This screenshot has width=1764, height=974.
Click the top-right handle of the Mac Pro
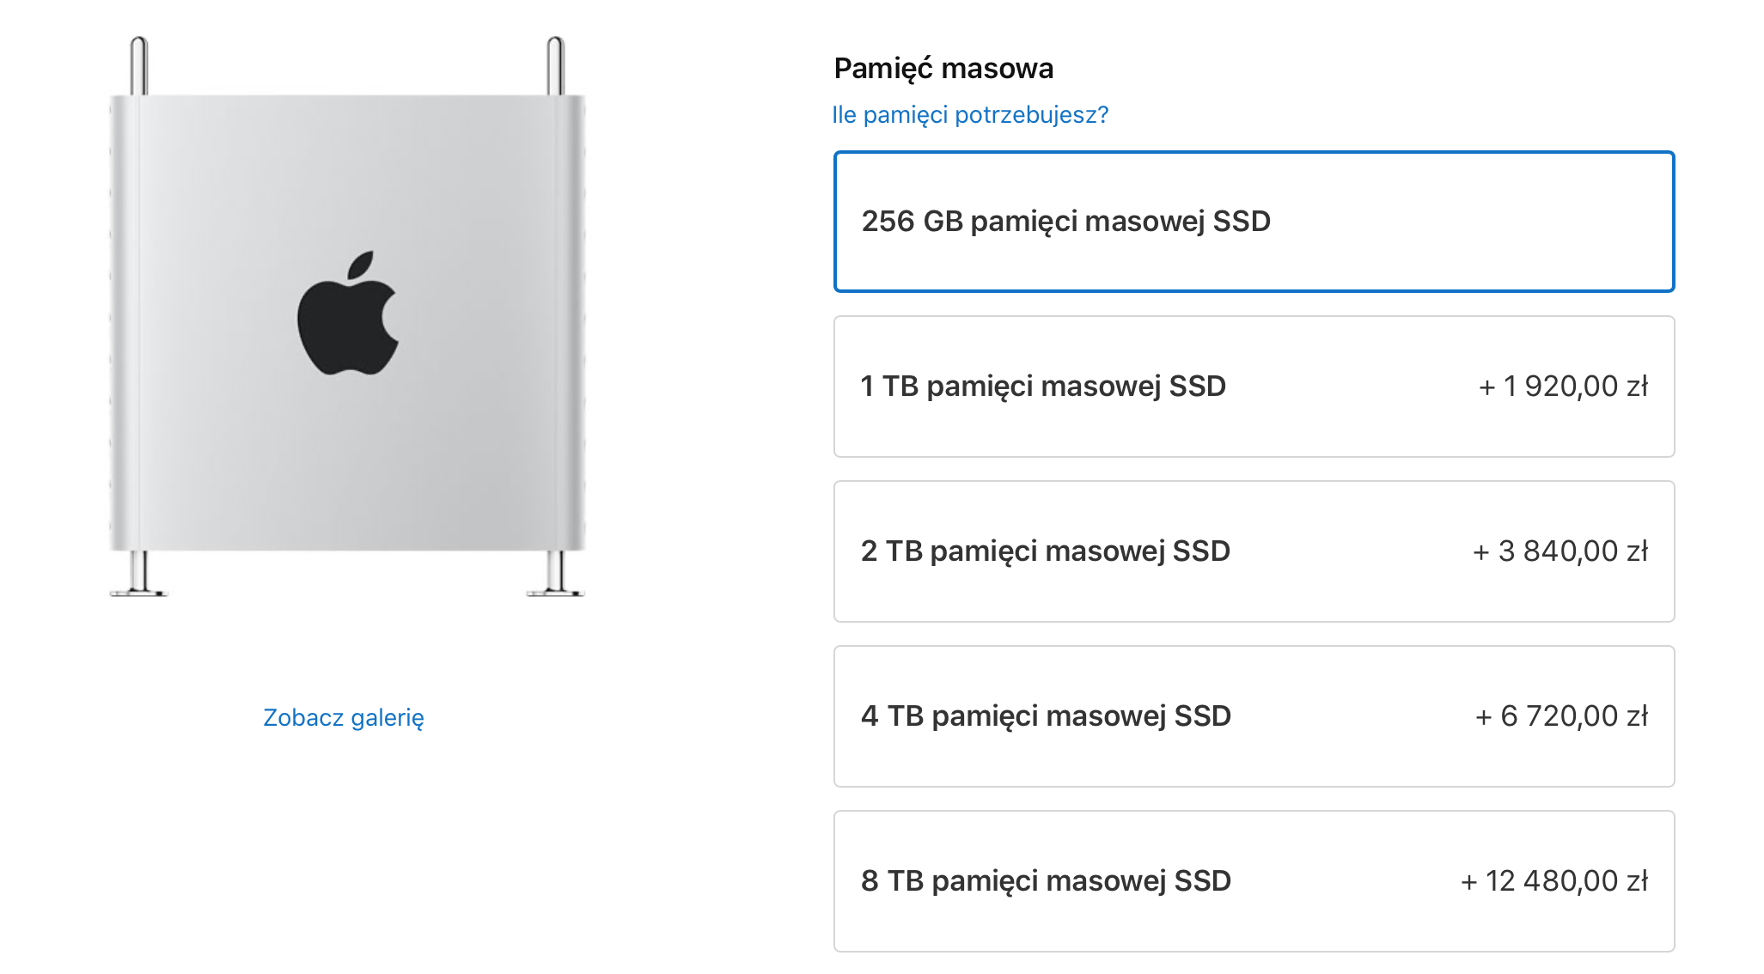[x=555, y=65]
